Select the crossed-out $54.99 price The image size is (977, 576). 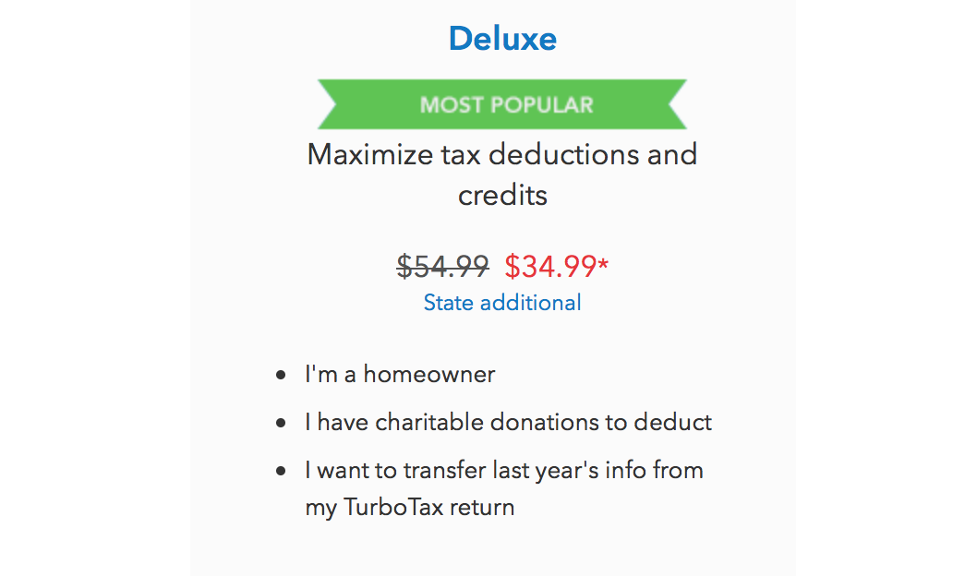[443, 267]
